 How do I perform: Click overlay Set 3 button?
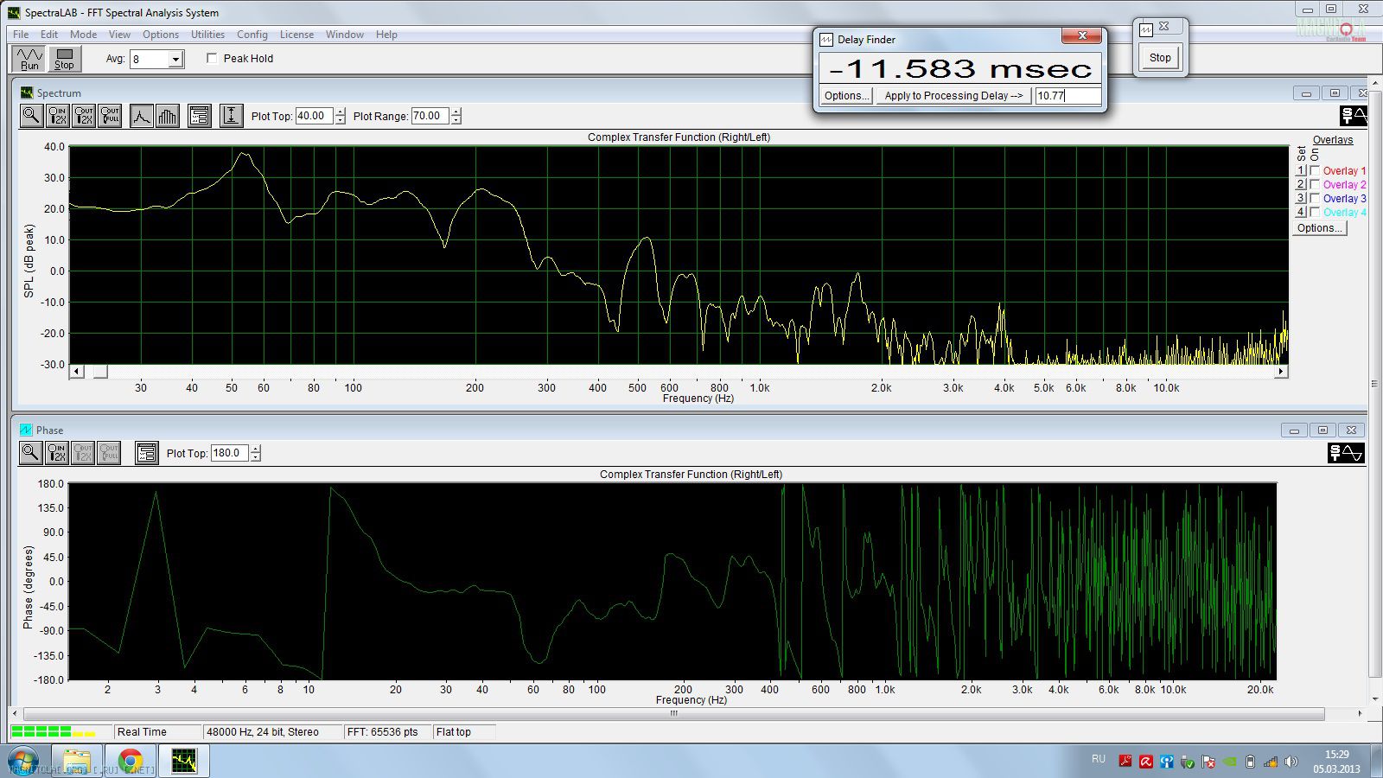click(x=1301, y=199)
